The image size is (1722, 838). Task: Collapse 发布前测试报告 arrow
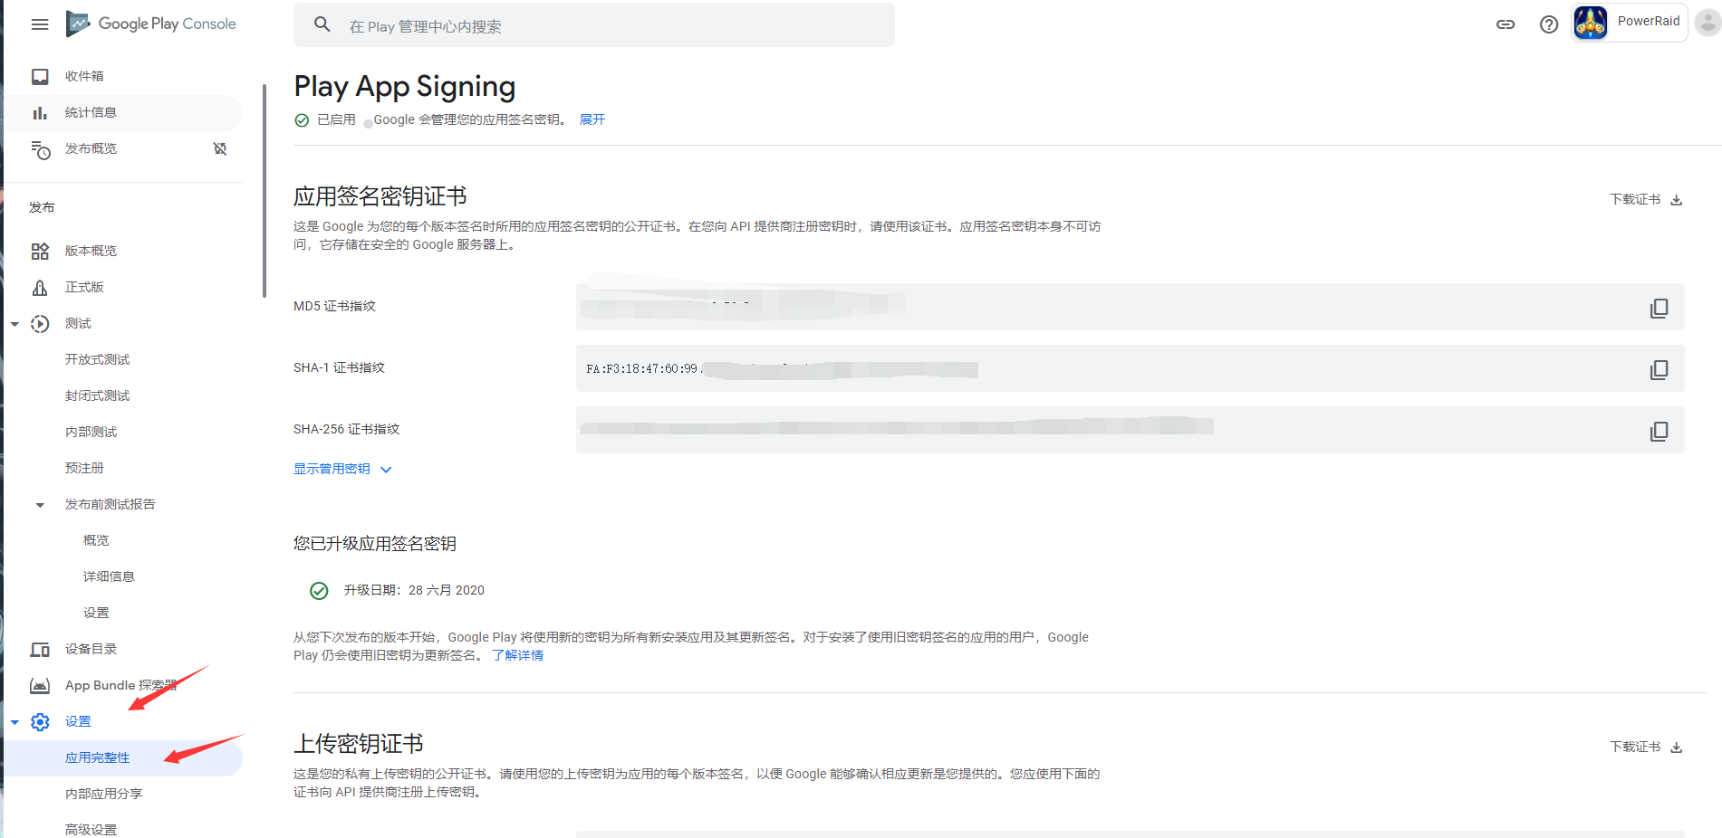(40, 505)
